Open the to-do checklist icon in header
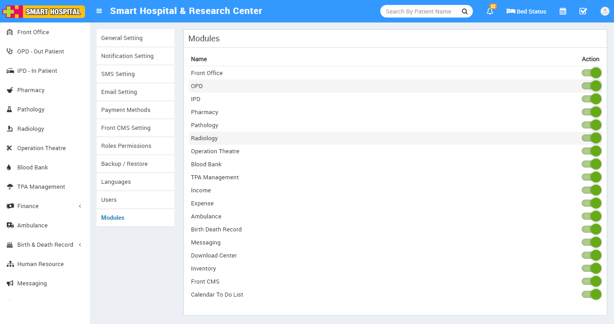This screenshot has height=324, width=614. point(583,11)
